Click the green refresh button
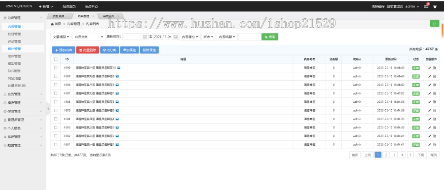 coord(434,24)
